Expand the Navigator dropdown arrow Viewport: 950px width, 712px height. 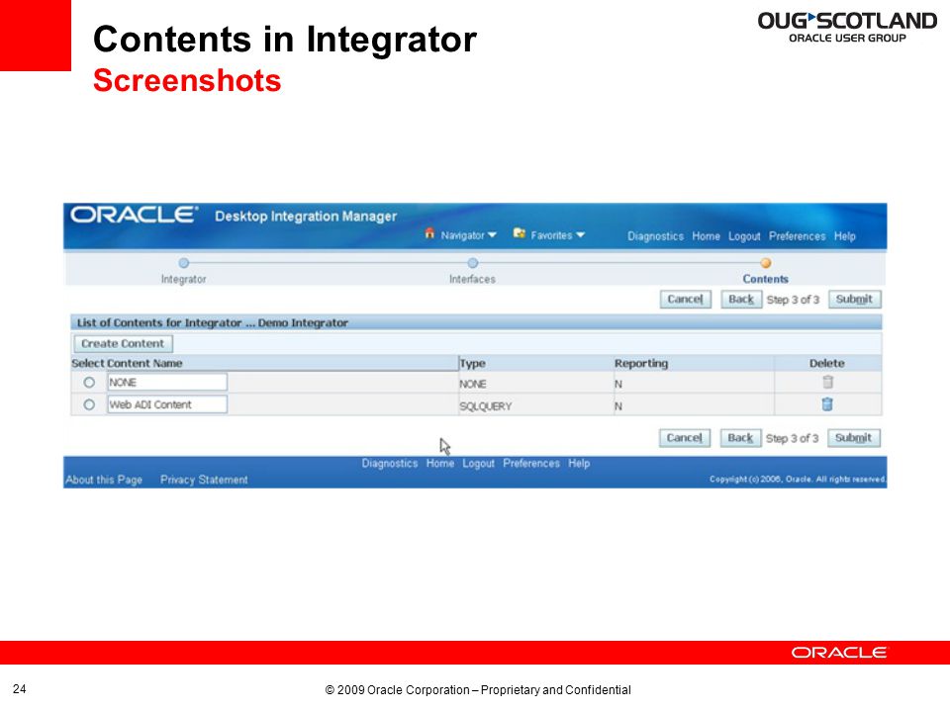click(x=492, y=235)
